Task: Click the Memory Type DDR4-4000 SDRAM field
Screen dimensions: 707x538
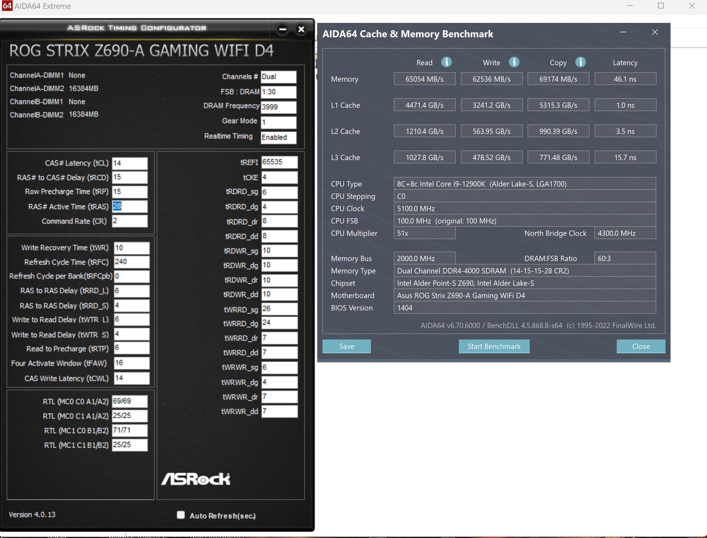Action: [525, 271]
